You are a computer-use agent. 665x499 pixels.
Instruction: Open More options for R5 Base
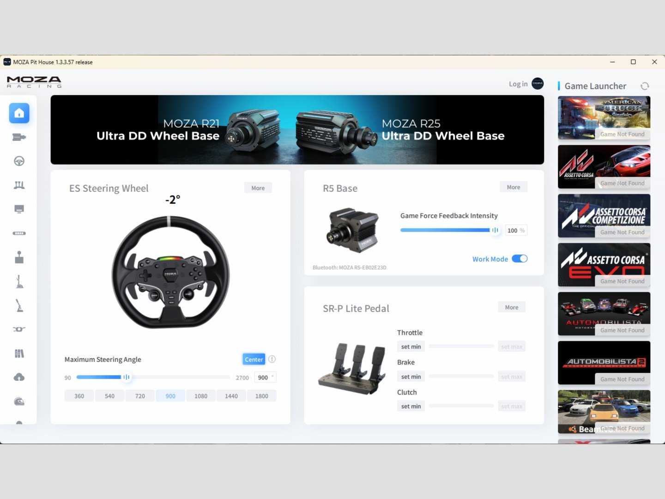click(x=513, y=187)
